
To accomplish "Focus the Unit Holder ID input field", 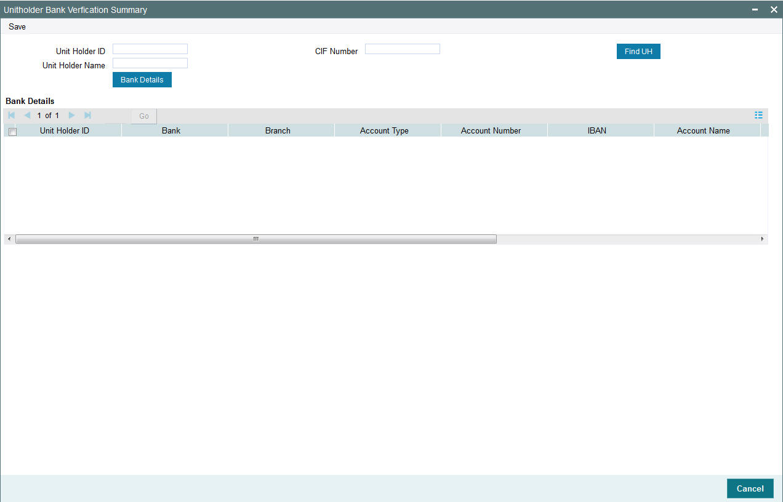I will pos(150,49).
